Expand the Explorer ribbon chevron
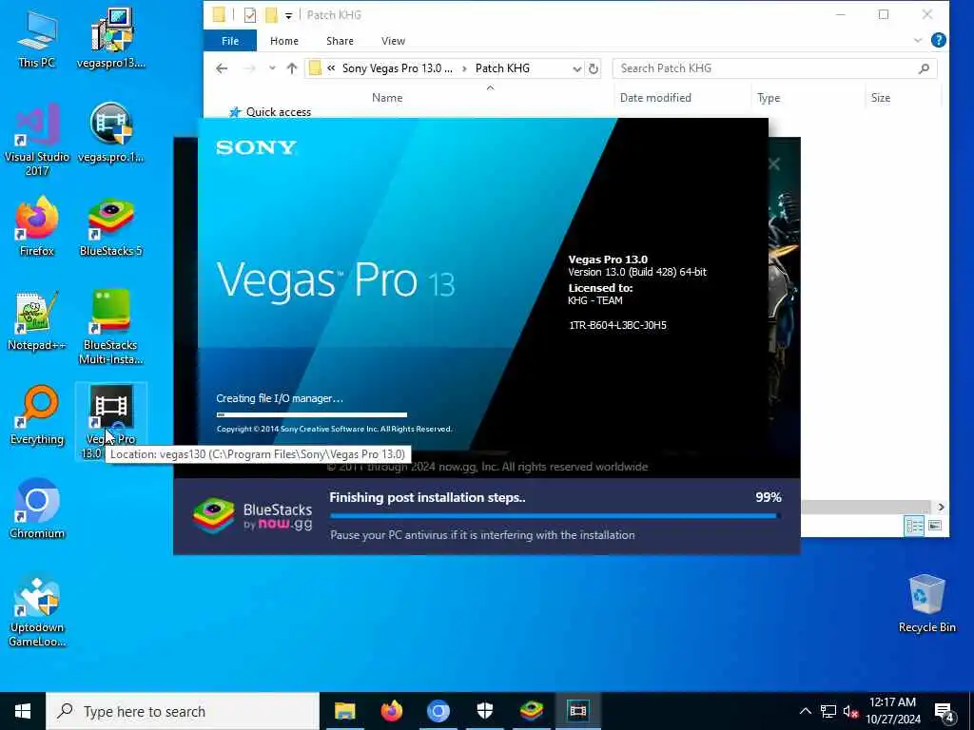The height and width of the screenshot is (730, 974). click(x=918, y=41)
